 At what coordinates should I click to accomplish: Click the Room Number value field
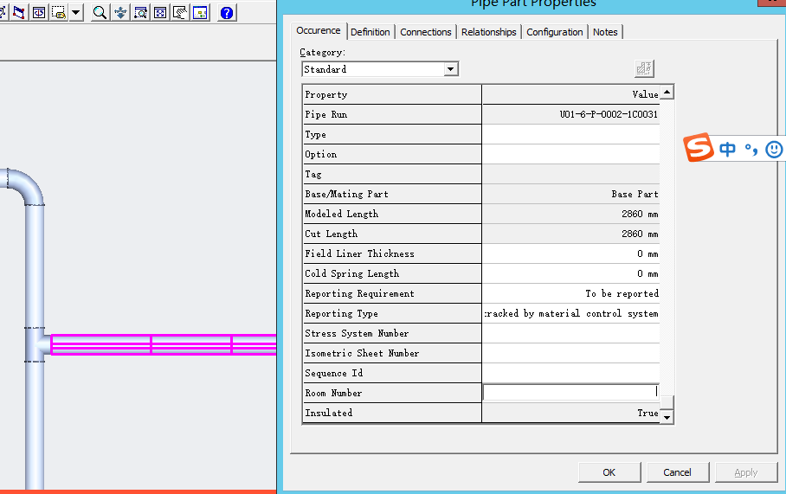570,392
